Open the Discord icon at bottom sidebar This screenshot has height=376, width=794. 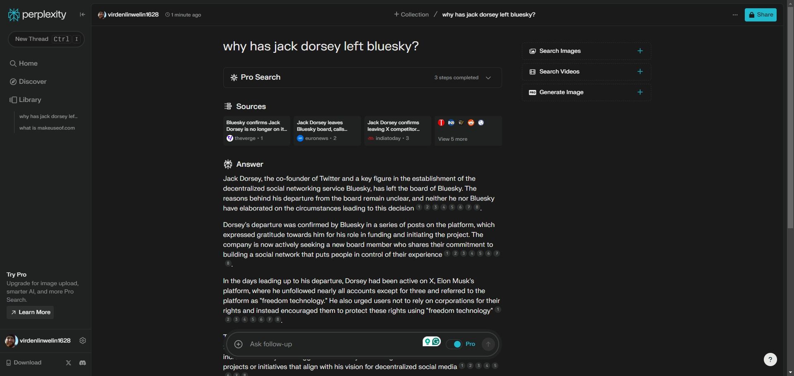(82, 363)
